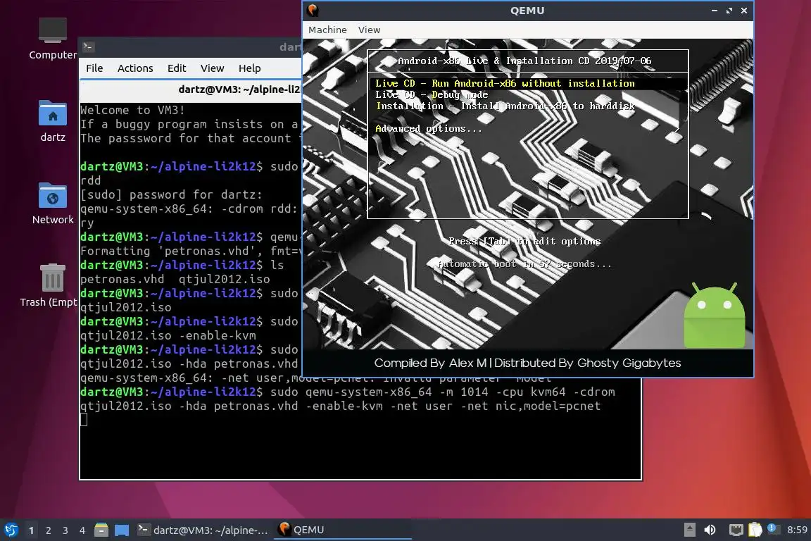Open the Network desktop icon

tap(52, 204)
